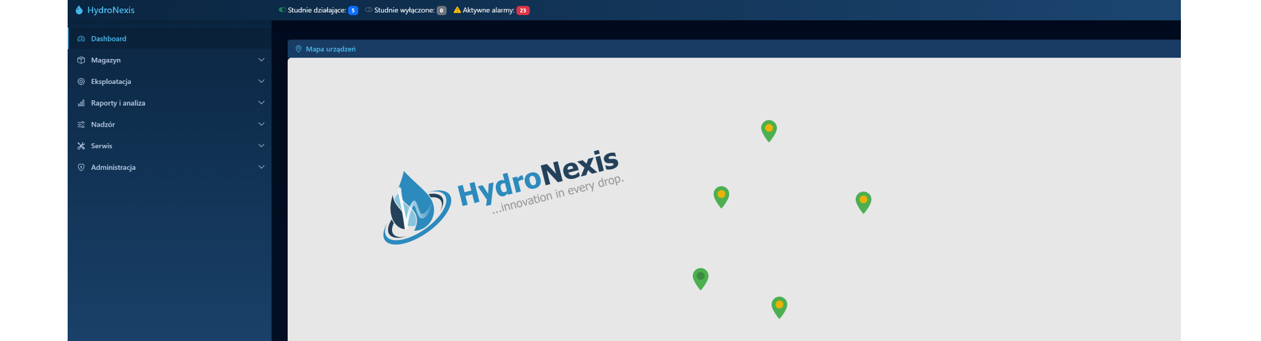Viewport: 1261px width, 341px height.
Task: Click the Studnie wyłączone toggle icon
Action: click(368, 10)
